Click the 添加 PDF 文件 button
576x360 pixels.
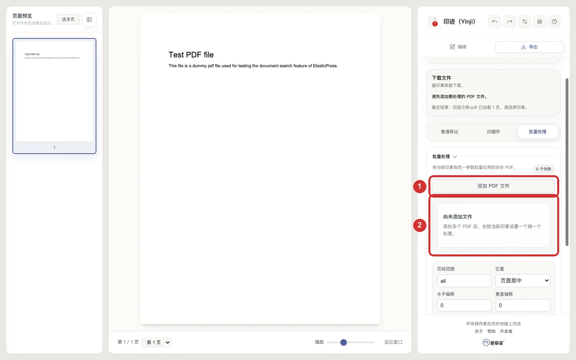(x=494, y=186)
